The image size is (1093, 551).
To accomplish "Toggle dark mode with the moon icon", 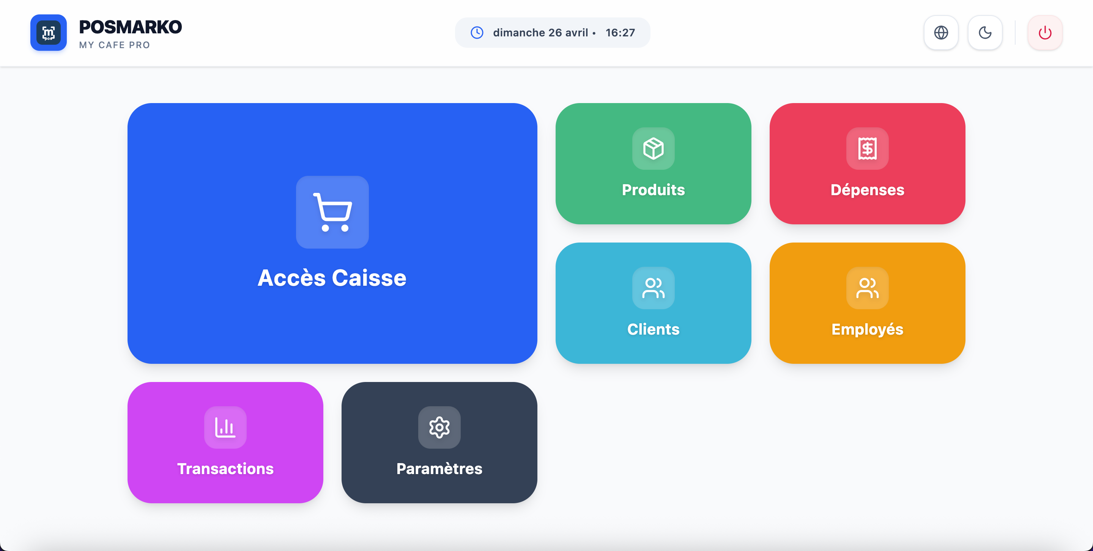I will (x=985, y=33).
